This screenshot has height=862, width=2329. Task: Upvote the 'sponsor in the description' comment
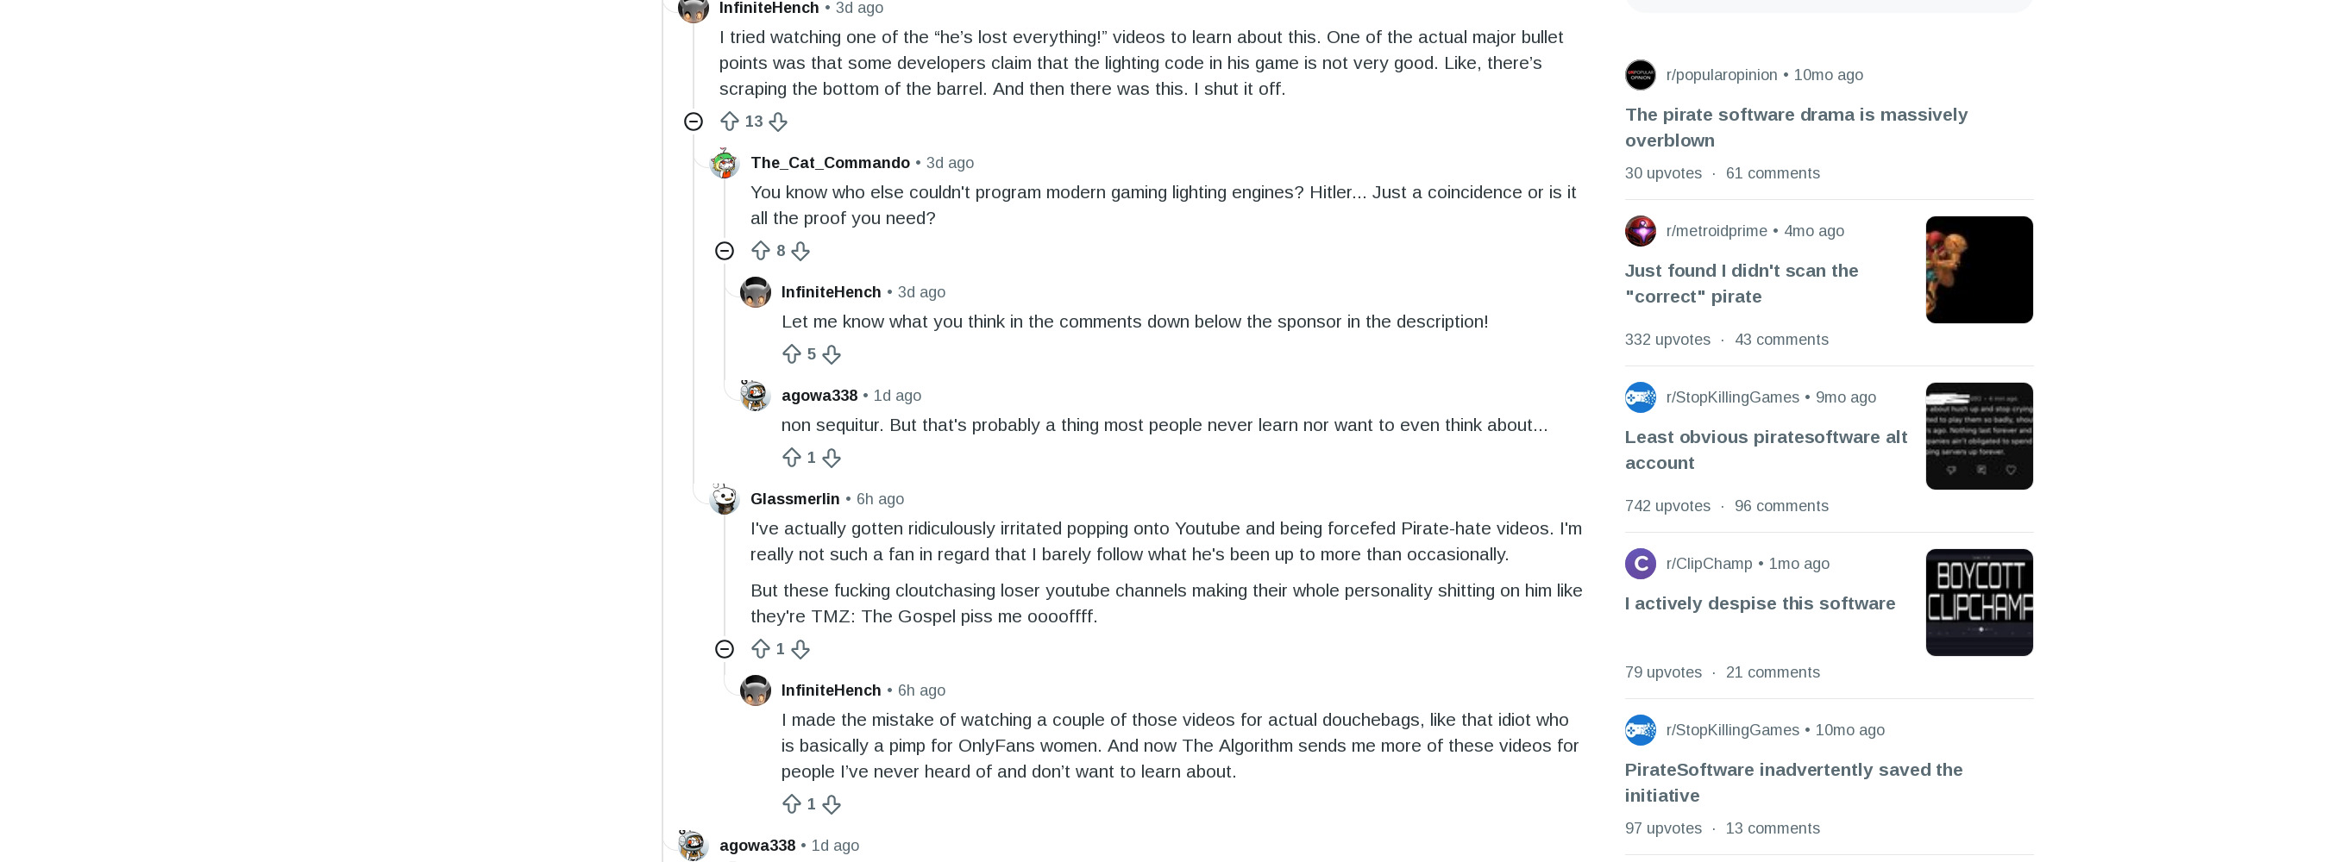792,354
